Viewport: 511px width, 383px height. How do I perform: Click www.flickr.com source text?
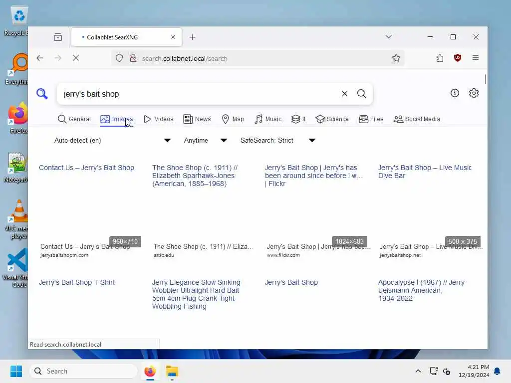pos(283,255)
